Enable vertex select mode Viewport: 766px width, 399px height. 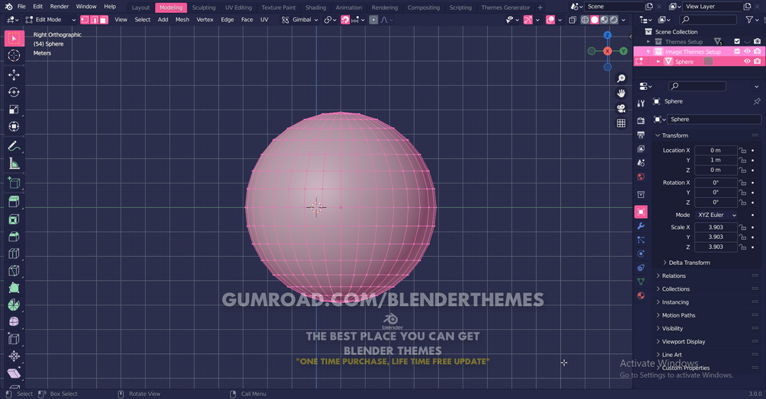[85, 20]
